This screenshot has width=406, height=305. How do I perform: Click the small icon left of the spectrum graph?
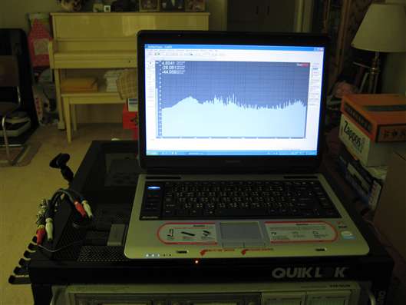click(150, 63)
